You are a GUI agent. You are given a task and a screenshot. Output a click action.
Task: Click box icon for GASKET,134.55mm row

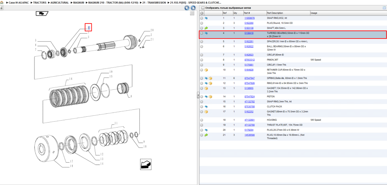point(206,88)
